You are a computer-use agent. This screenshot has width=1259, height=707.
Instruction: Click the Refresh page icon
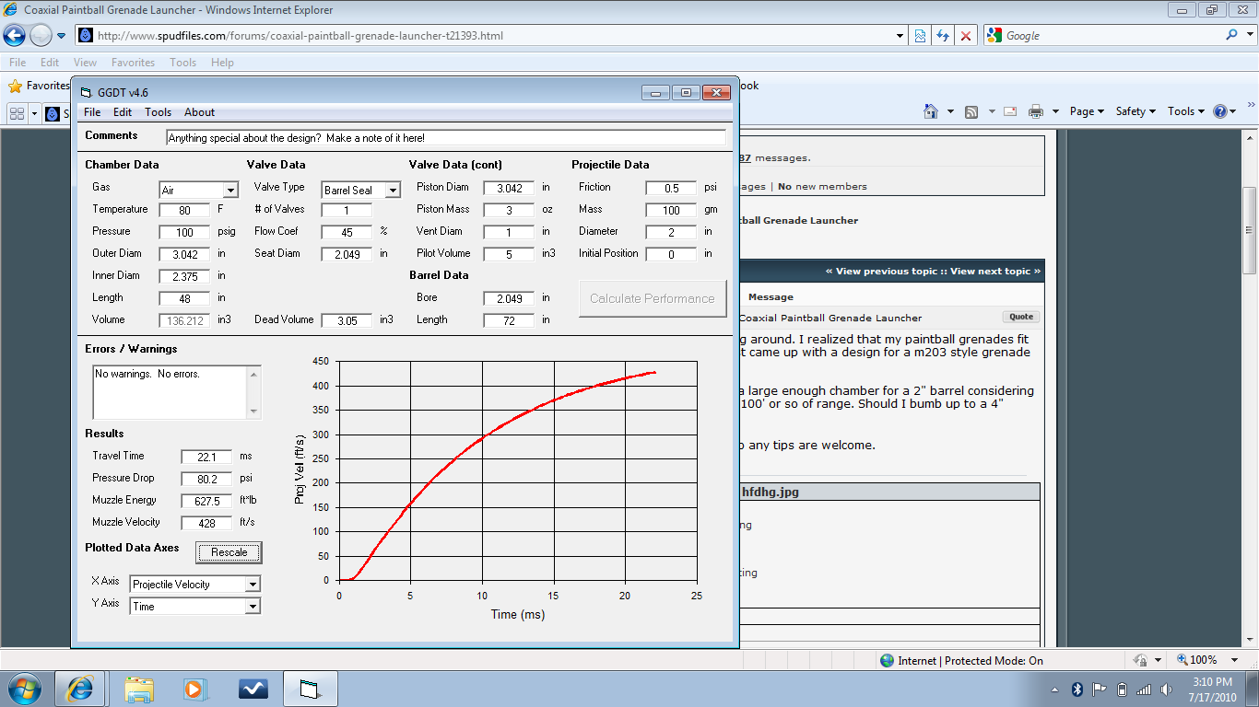point(942,36)
